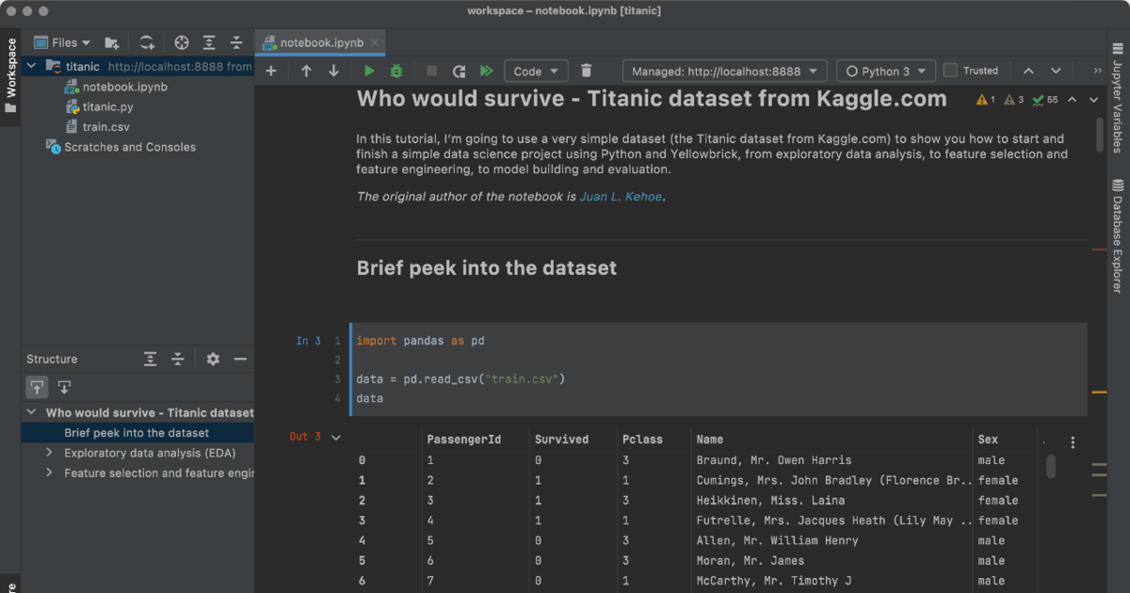Open the Code cell type dropdown
Image resolution: width=1130 pixels, height=593 pixels.
pos(535,70)
